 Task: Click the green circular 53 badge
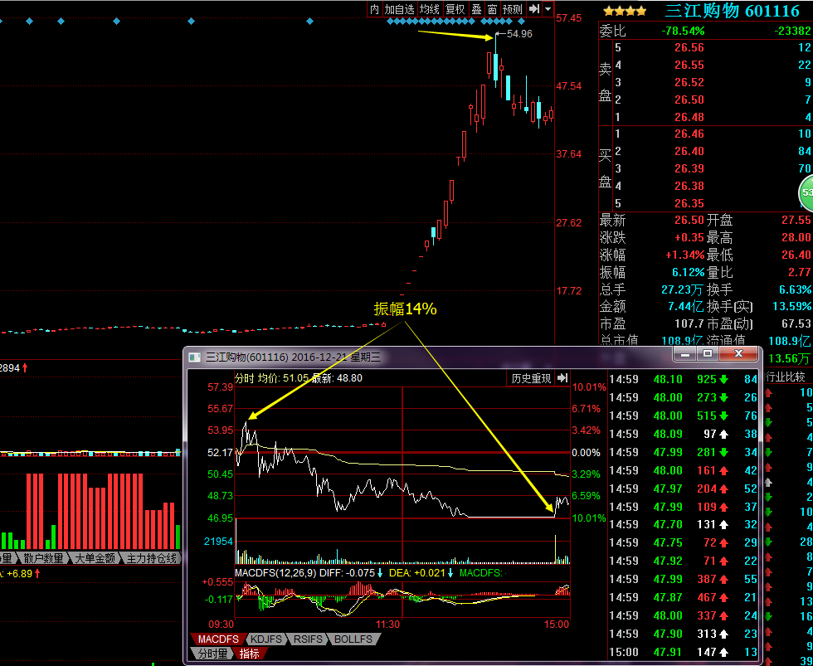tap(805, 196)
